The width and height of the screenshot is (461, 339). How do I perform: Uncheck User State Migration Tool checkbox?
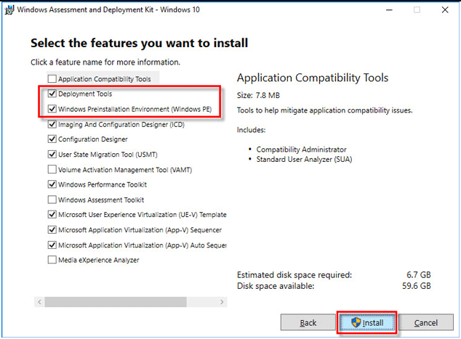[52, 155]
